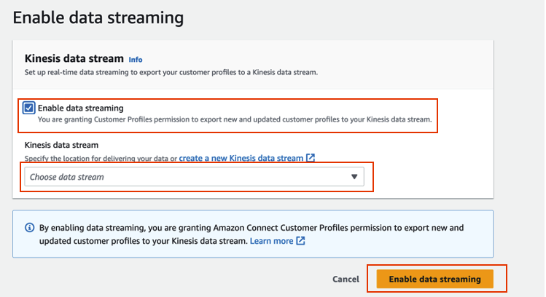Click the Set up real-time data streaming description
This screenshot has width=546, height=297.
171,73
